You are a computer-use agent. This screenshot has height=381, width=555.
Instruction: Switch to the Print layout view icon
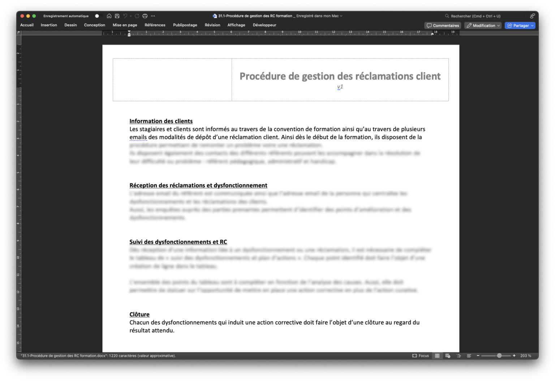click(x=437, y=356)
